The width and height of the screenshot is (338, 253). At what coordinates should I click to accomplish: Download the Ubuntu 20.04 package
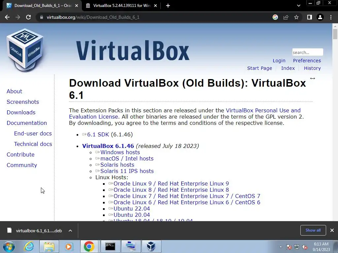(131, 215)
